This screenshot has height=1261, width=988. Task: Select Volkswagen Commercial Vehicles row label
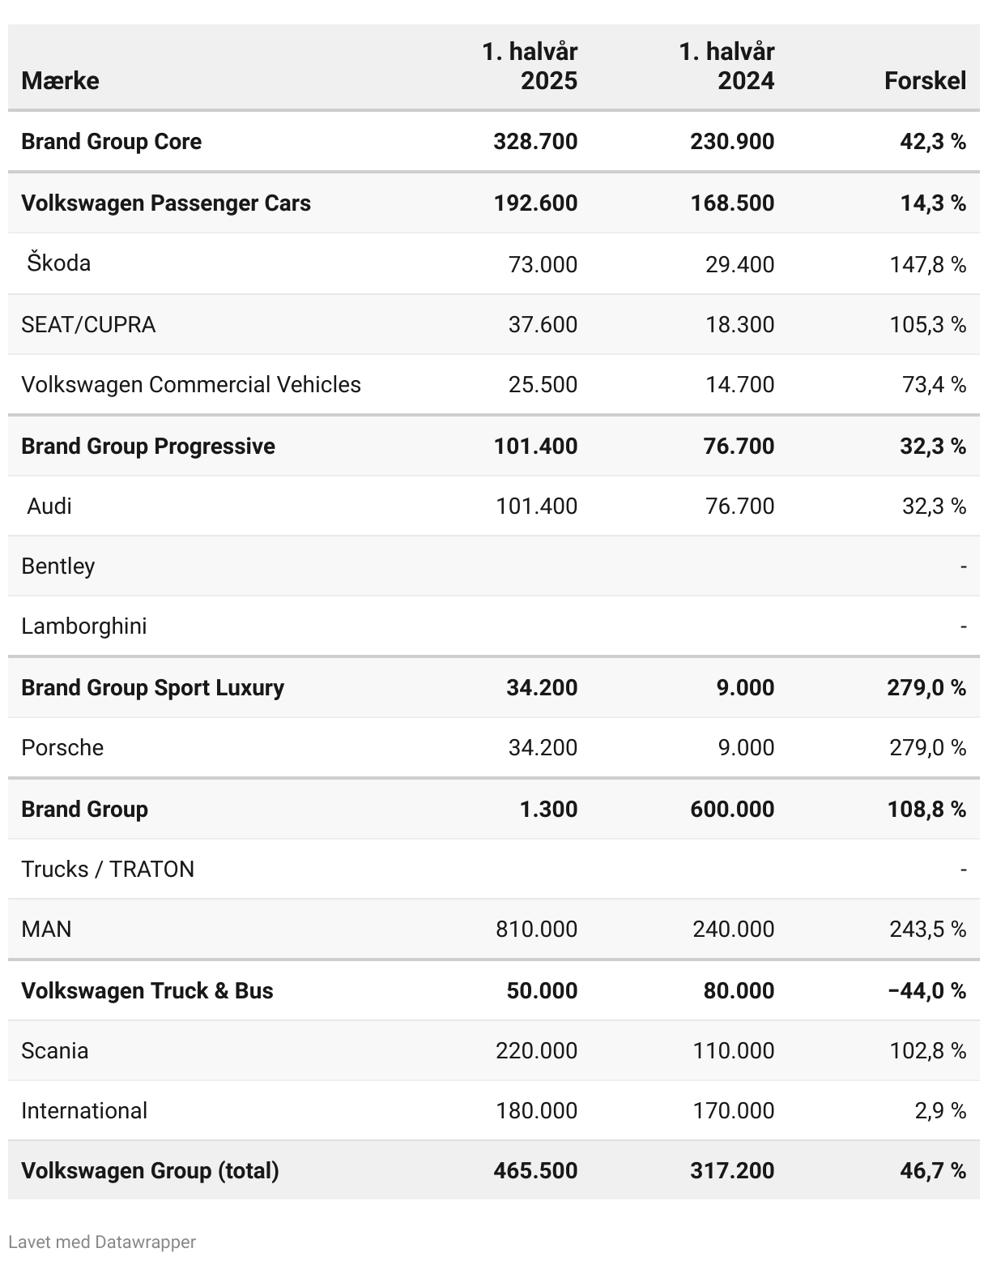tap(191, 384)
